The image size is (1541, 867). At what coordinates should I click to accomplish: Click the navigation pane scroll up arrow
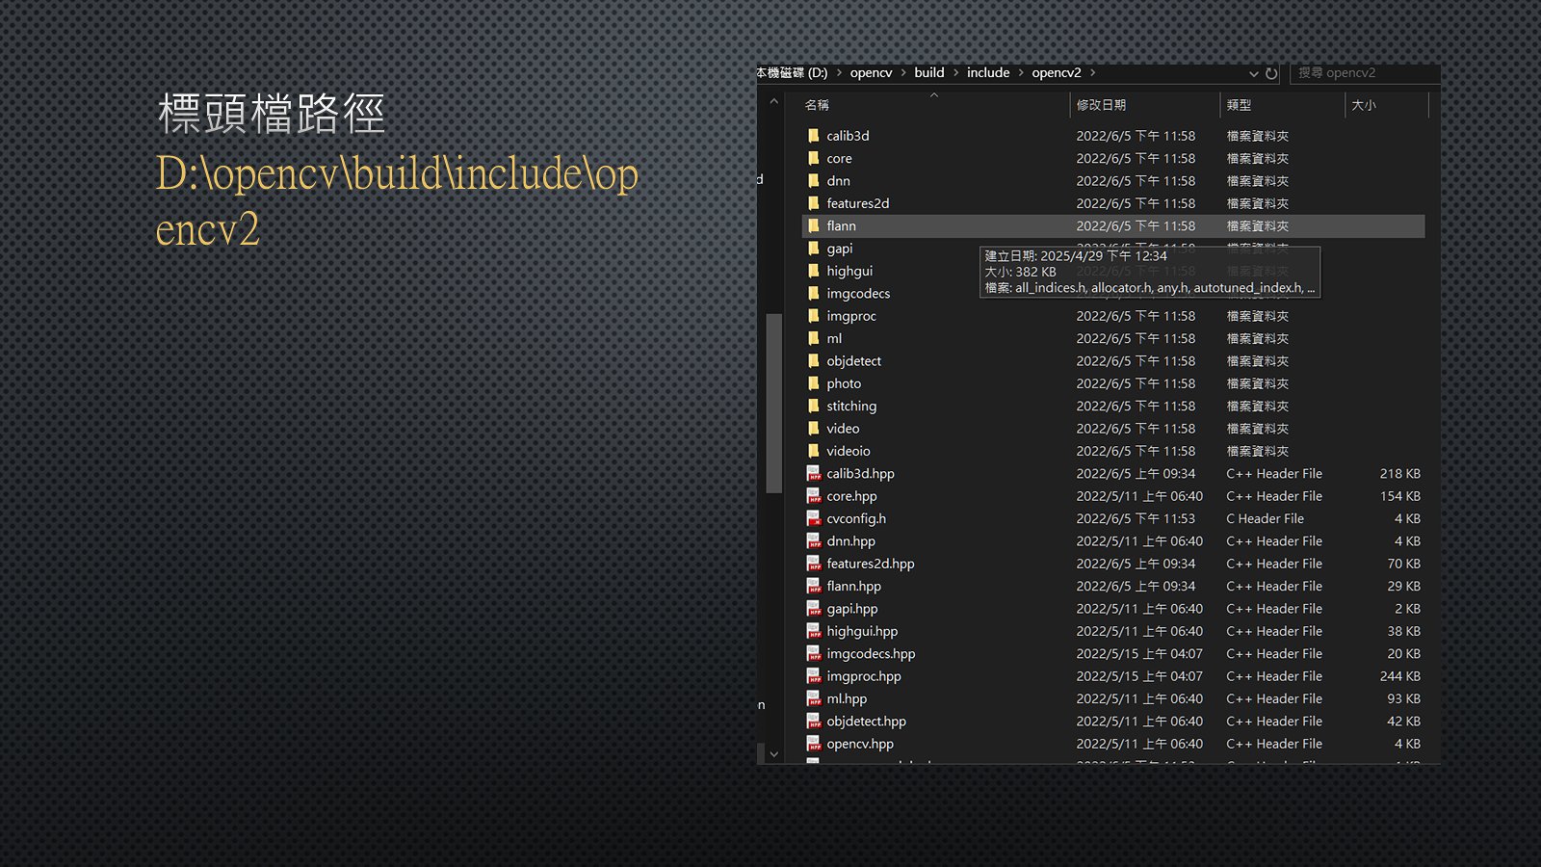(x=774, y=102)
